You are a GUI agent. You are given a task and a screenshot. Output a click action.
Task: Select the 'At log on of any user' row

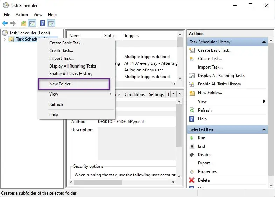point(143,70)
